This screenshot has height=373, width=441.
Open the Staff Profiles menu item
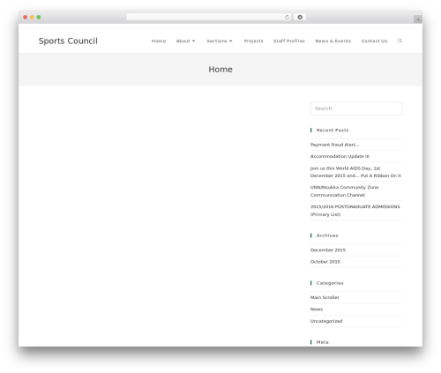pos(289,41)
